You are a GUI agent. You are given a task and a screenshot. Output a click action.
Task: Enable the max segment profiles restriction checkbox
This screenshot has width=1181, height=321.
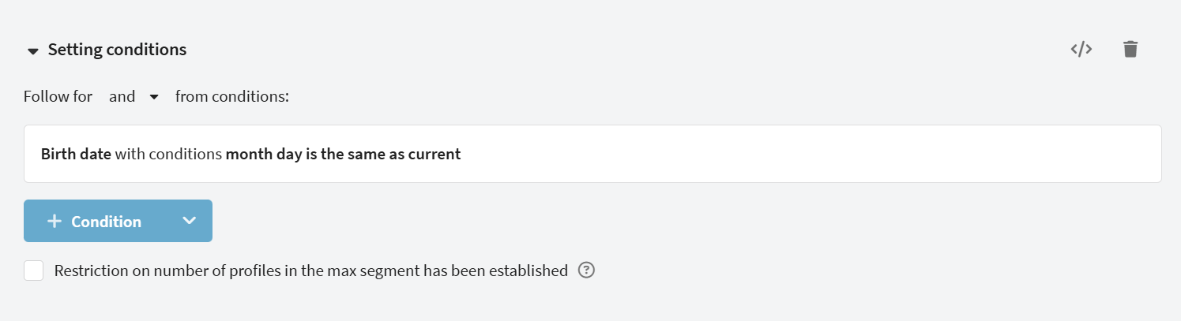point(34,271)
